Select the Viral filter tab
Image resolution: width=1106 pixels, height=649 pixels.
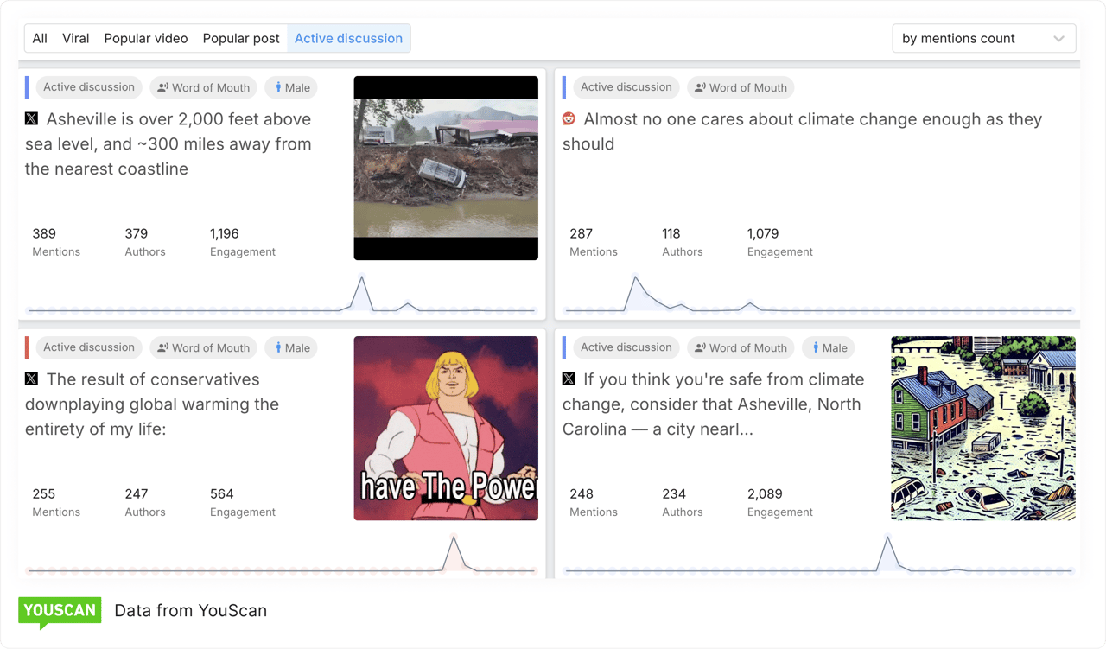[76, 38]
